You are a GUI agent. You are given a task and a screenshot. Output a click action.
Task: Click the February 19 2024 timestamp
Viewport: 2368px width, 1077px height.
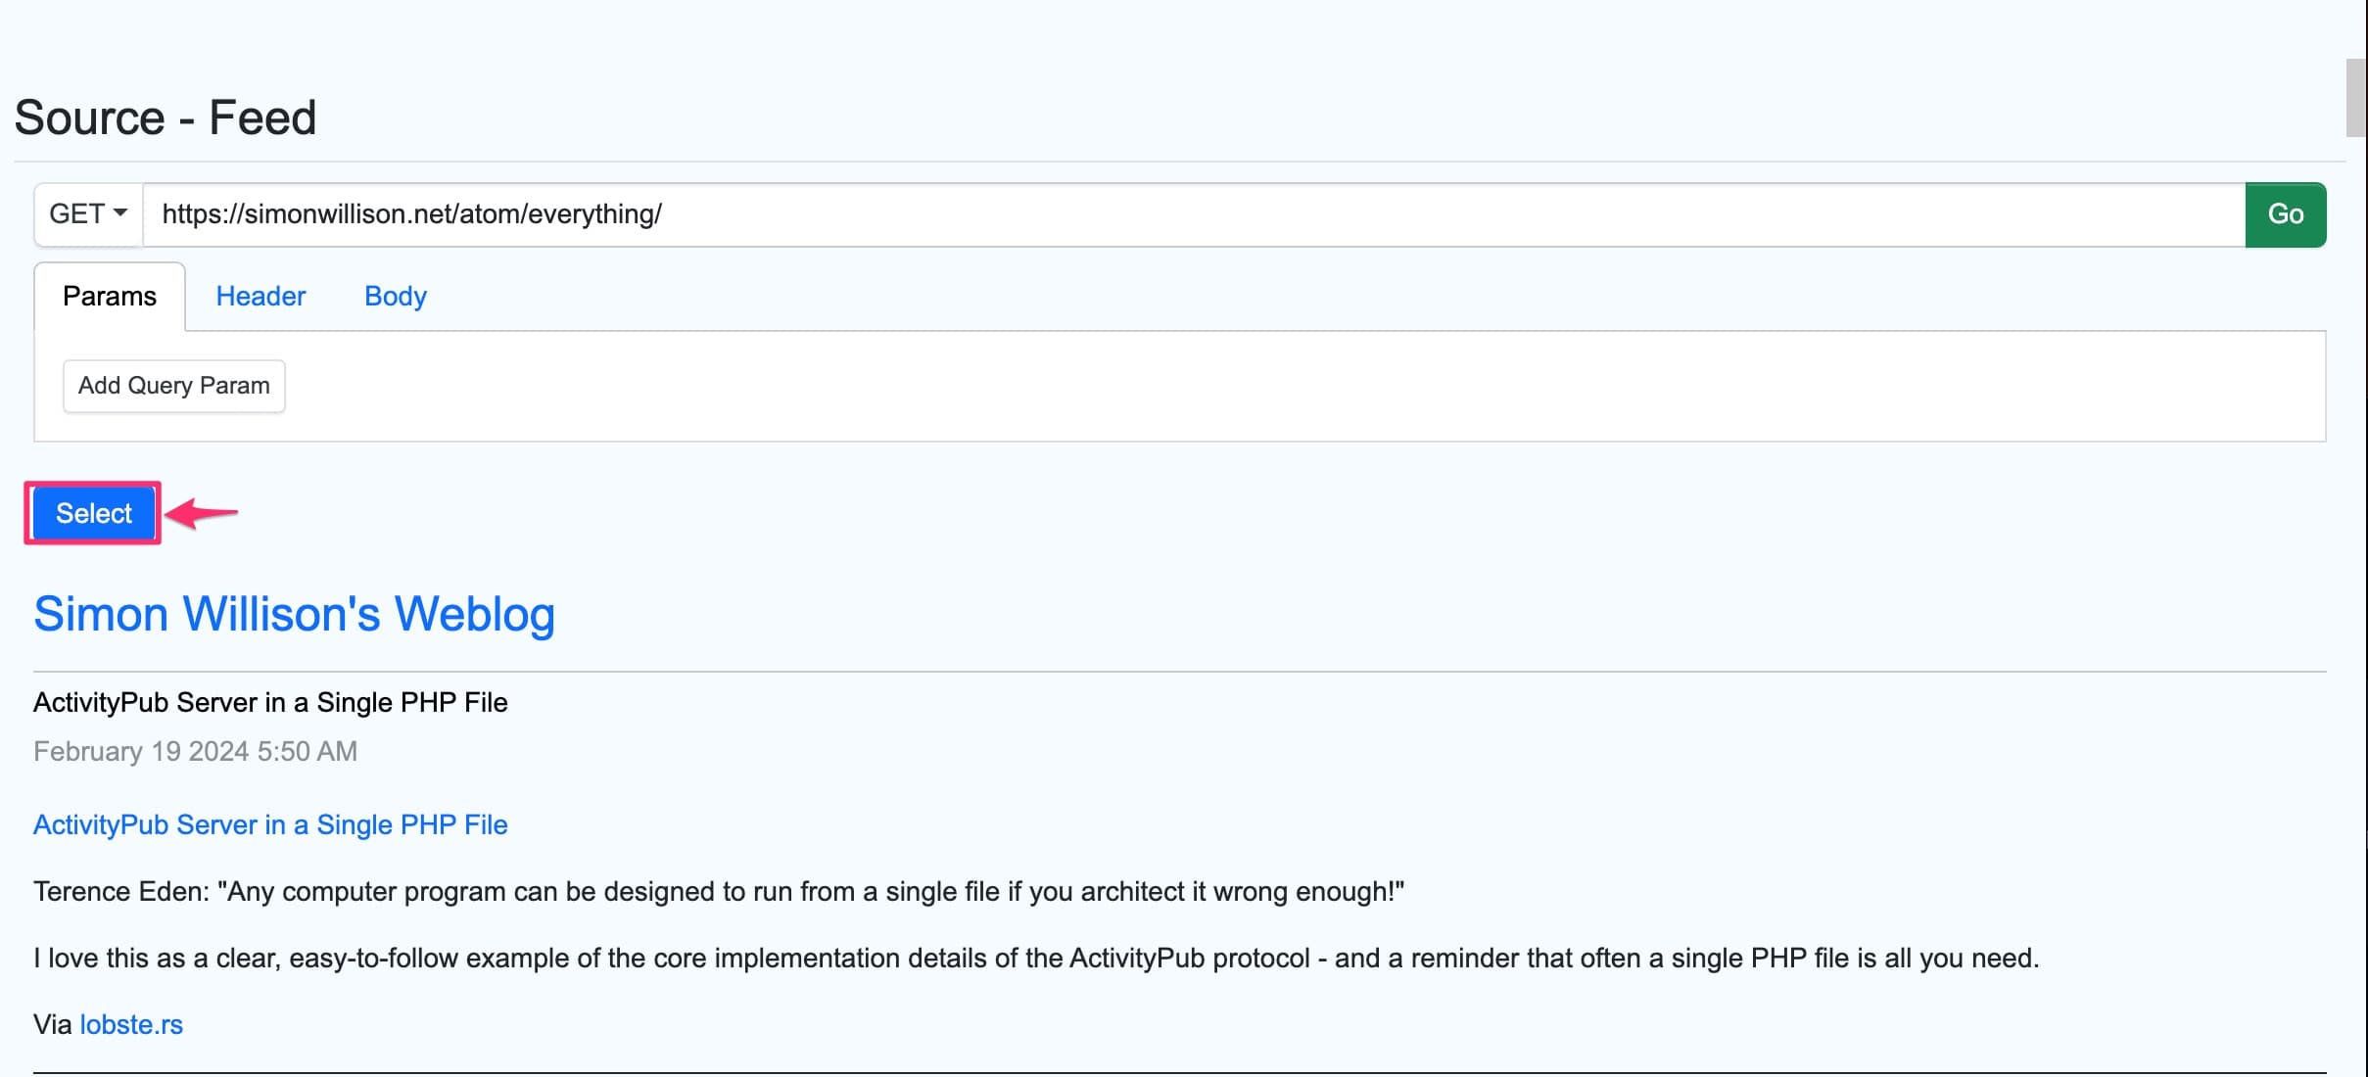point(195,751)
